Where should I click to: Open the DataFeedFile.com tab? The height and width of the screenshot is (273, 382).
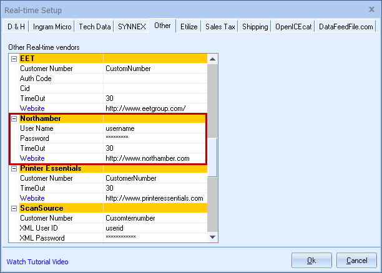point(346,27)
